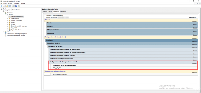Open the Fichier menu
Viewport: 201px width, 93px height.
pos(5,4)
